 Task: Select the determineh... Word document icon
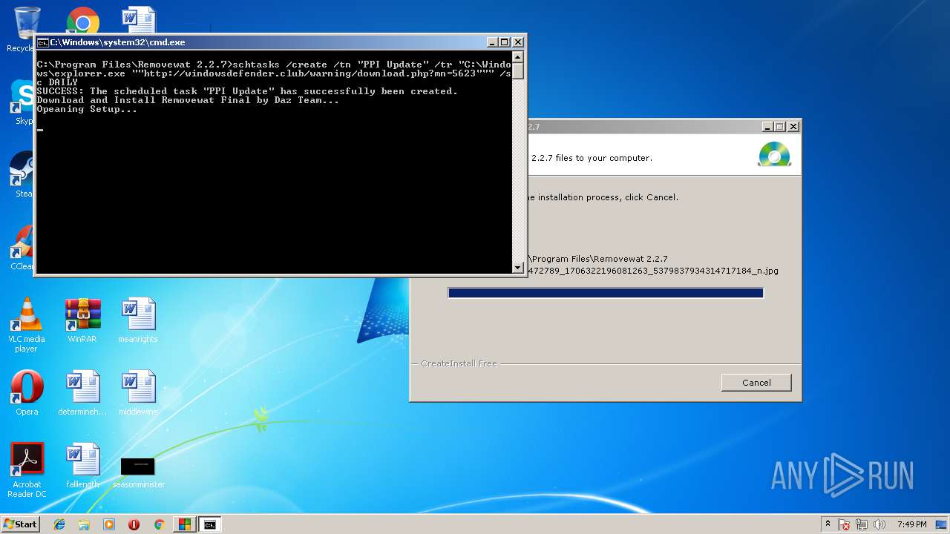[x=82, y=393]
